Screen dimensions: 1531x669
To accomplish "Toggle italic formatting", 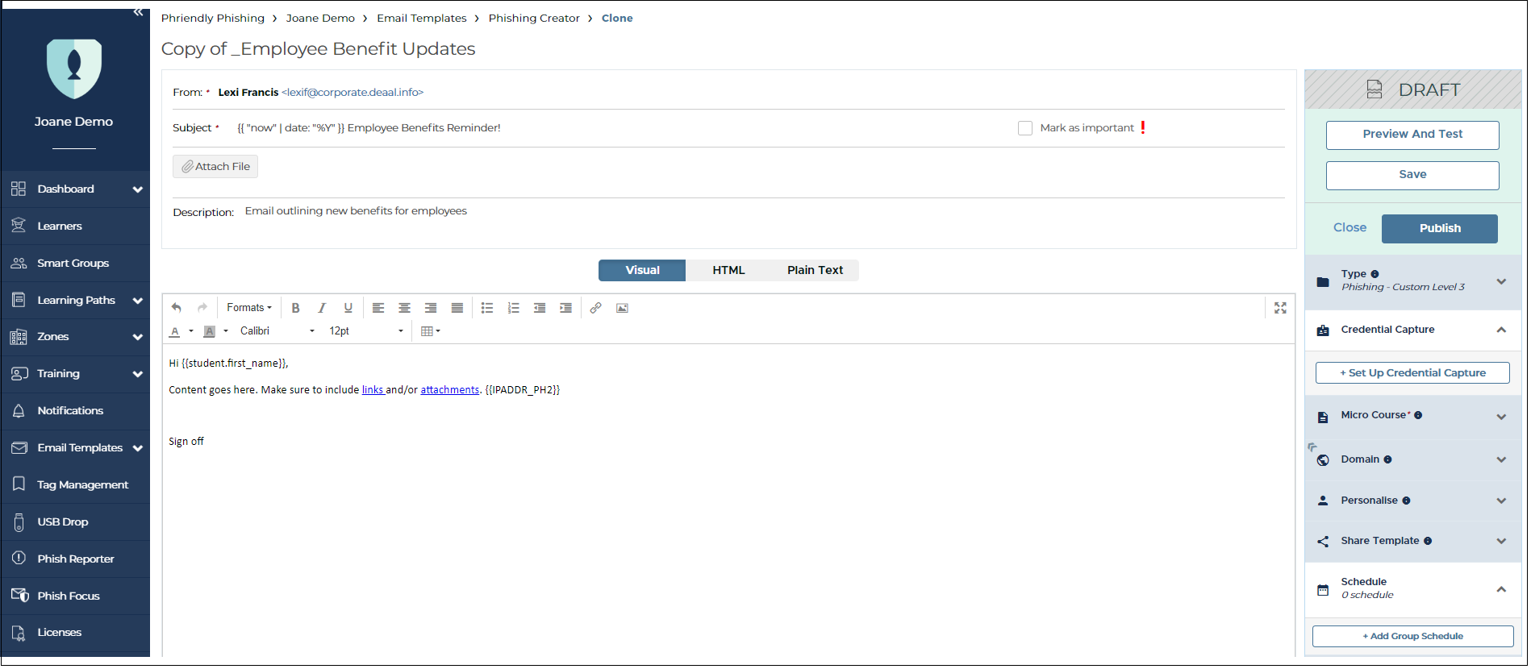I will pyautogui.click(x=322, y=308).
